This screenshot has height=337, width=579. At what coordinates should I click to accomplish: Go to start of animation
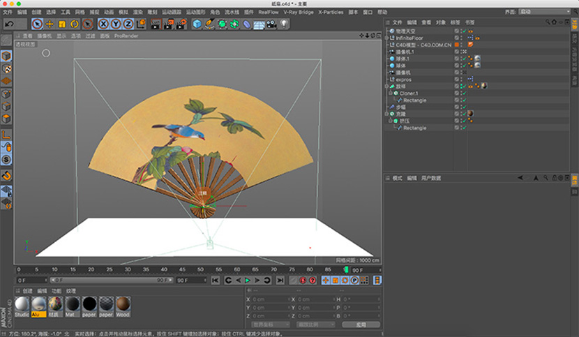coord(216,280)
